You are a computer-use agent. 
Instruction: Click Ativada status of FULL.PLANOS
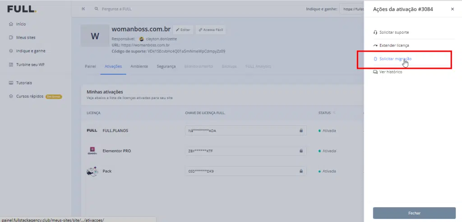tap(327, 131)
